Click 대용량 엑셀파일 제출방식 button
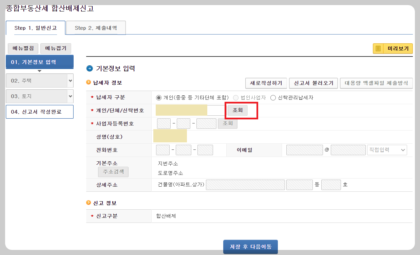 click(x=376, y=83)
